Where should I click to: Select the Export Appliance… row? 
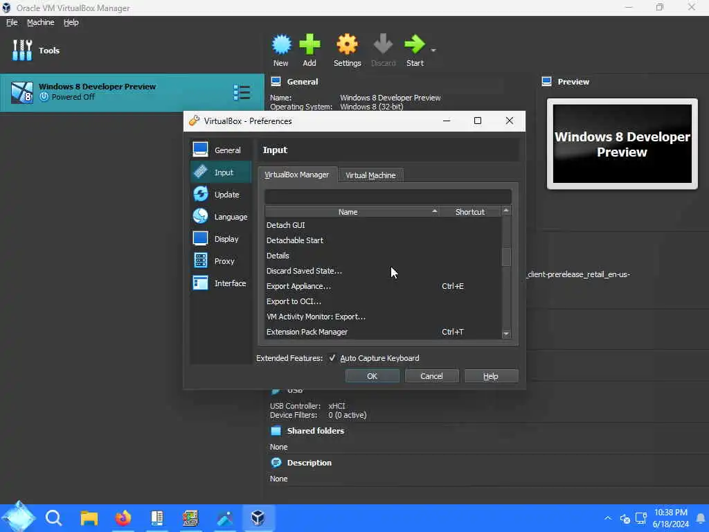click(383, 286)
